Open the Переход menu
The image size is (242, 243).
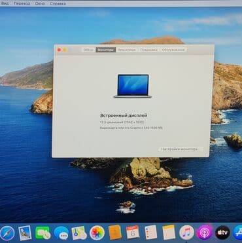pos(22,3)
